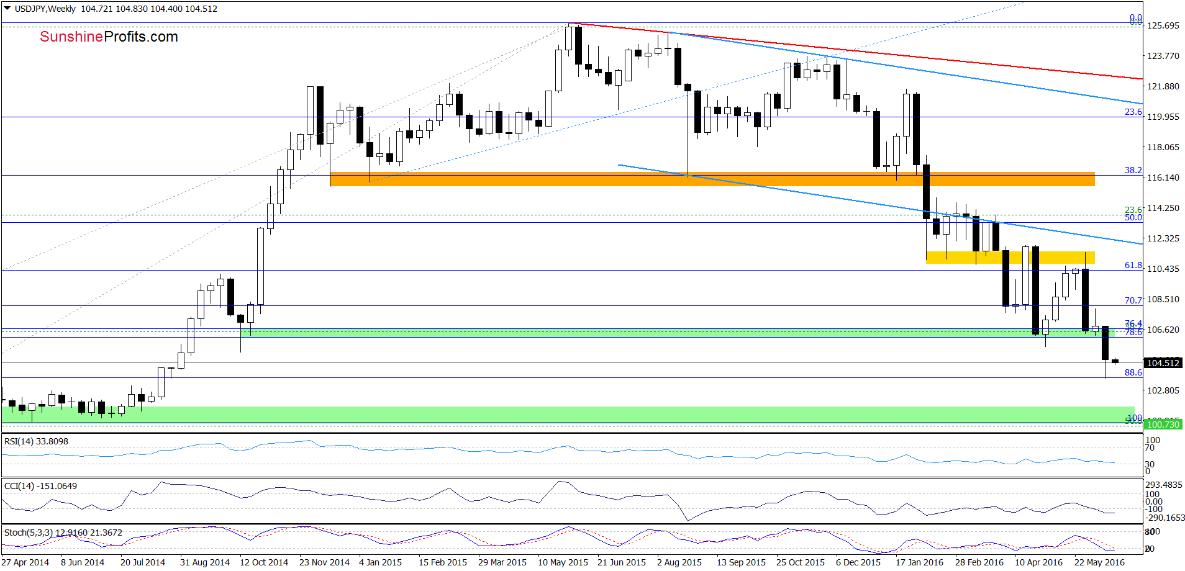Select the RSI(14) 33.8098 indicator label
1185x571 pixels.
coord(36,441)
